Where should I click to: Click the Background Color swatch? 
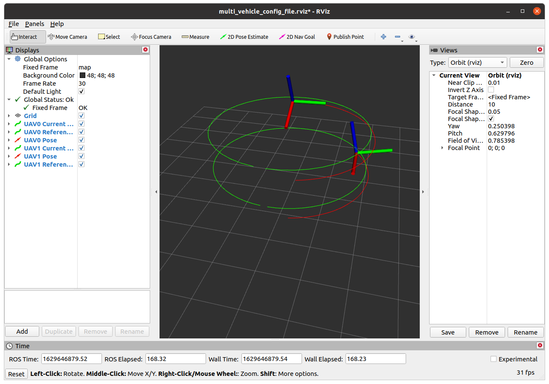tap(82, 75)
